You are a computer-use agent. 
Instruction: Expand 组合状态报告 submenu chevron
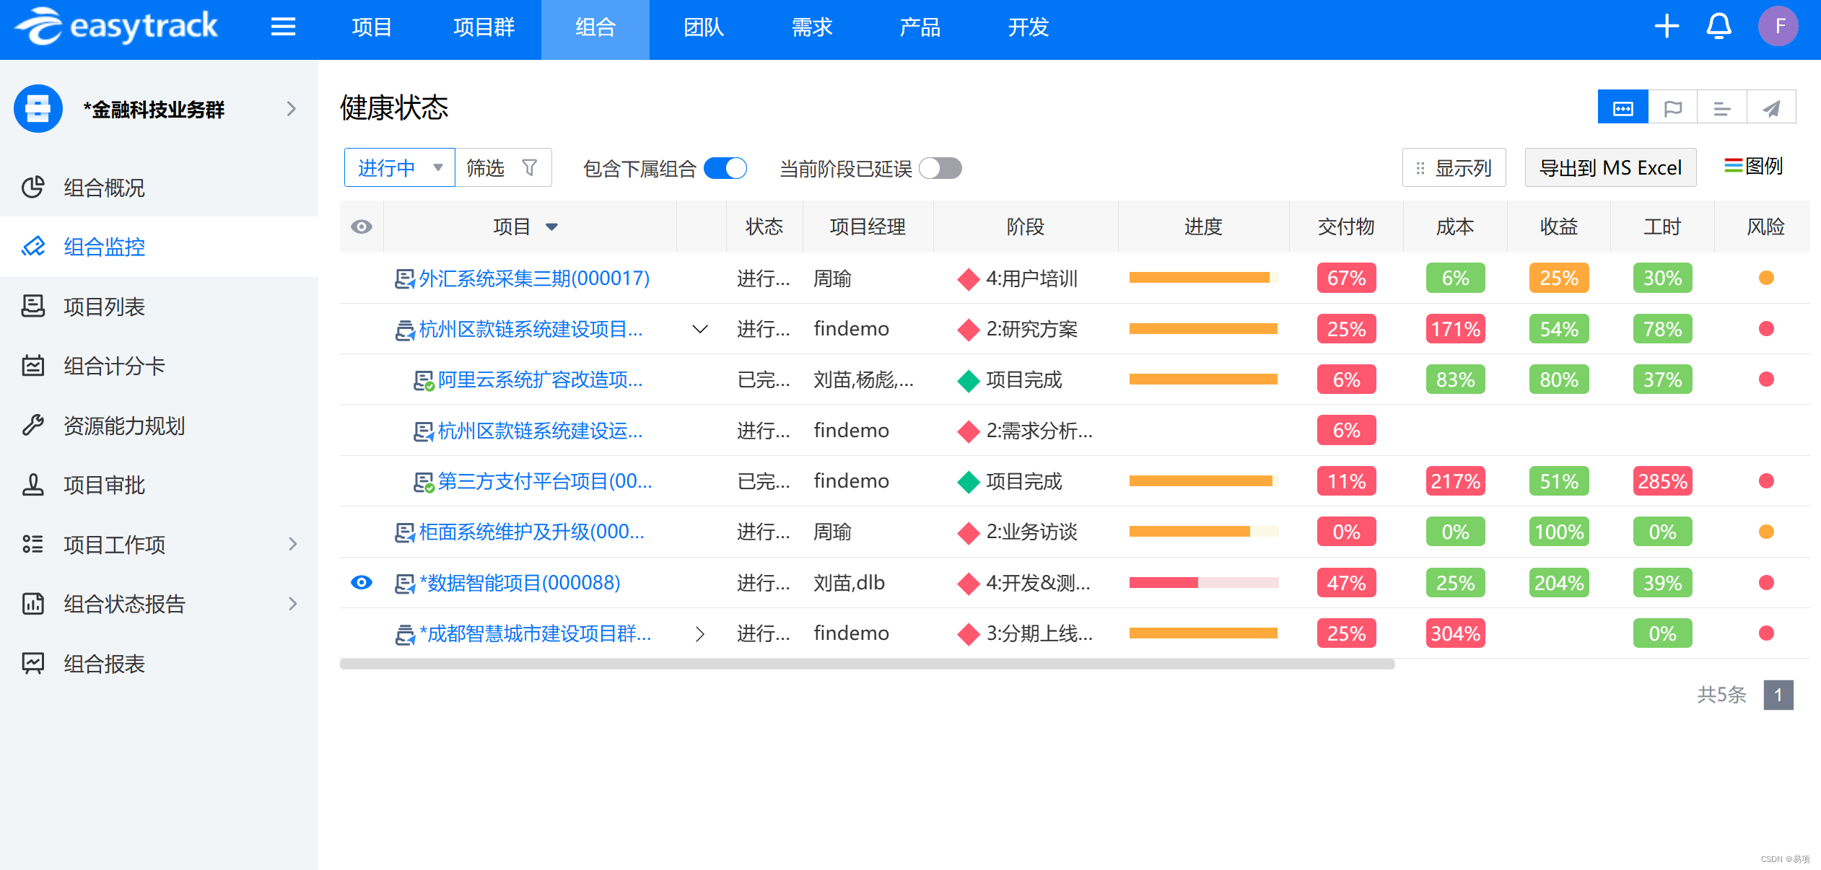tap(293, 603)
